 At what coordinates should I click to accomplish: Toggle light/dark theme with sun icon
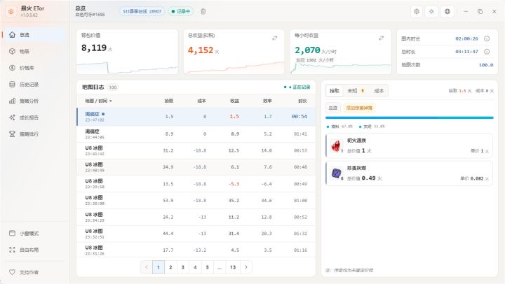(431, 12)
